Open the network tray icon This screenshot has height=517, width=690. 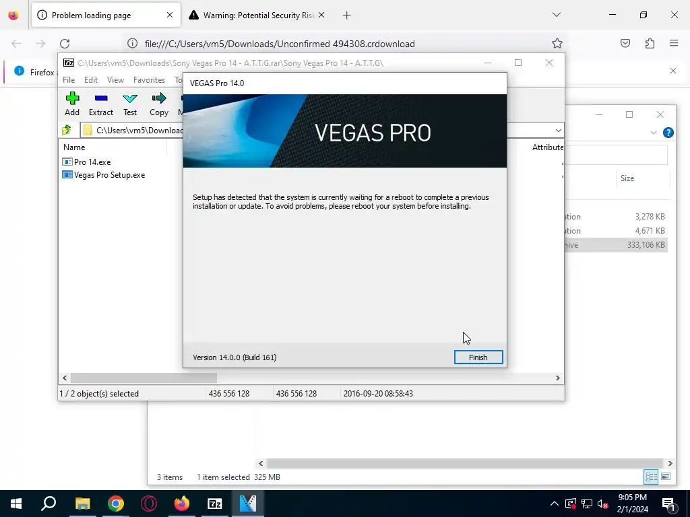587,504
